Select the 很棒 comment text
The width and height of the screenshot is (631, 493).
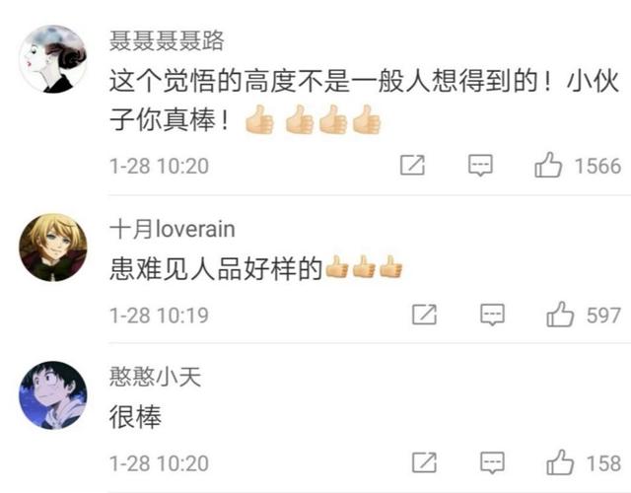(135, 416)
